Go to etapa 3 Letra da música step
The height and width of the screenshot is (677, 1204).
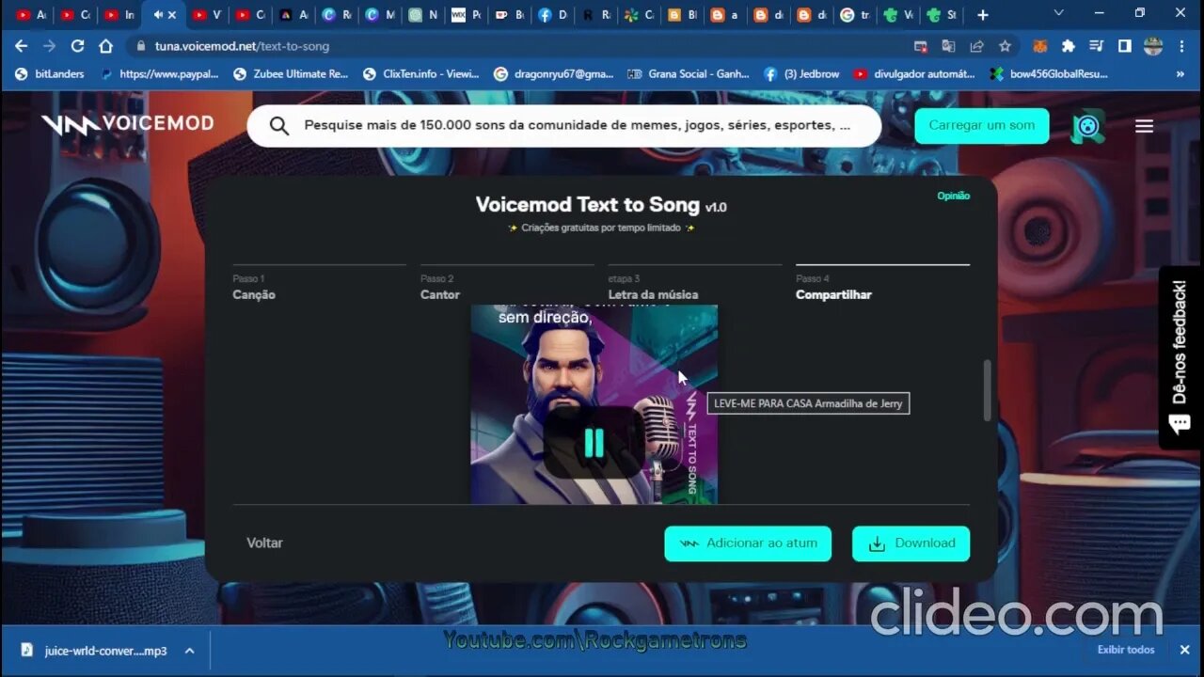tap(695, 286)
